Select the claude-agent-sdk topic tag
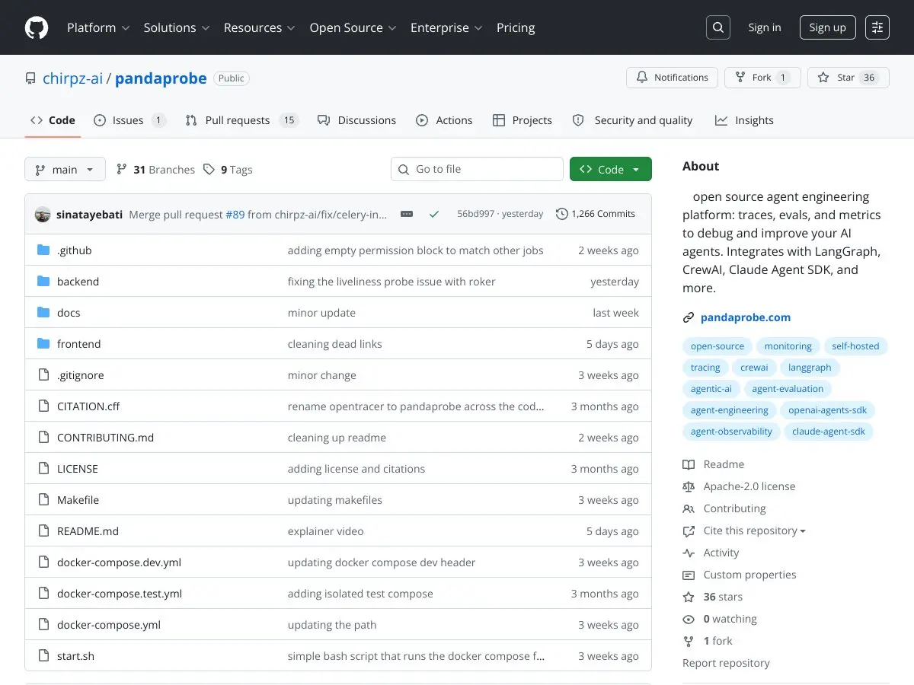This screenshot has height=685, width=914. click(x=829, y=432)
